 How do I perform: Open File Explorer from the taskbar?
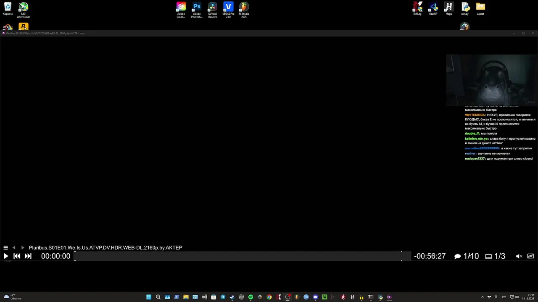[x=186, y=297]
